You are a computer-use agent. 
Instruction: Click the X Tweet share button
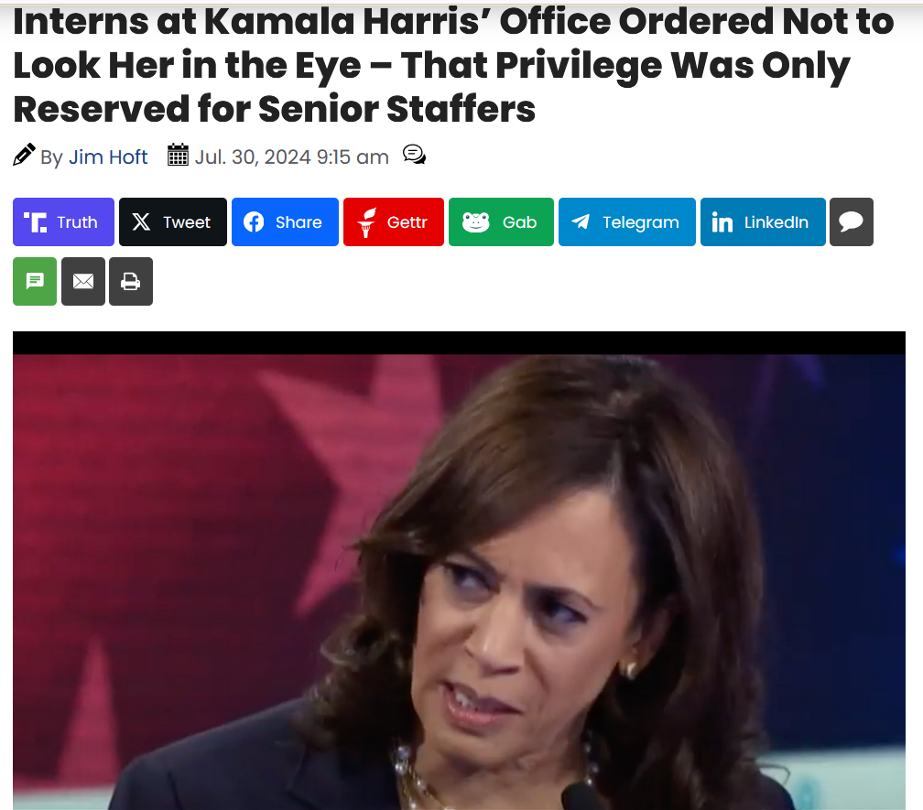point(172,221)
